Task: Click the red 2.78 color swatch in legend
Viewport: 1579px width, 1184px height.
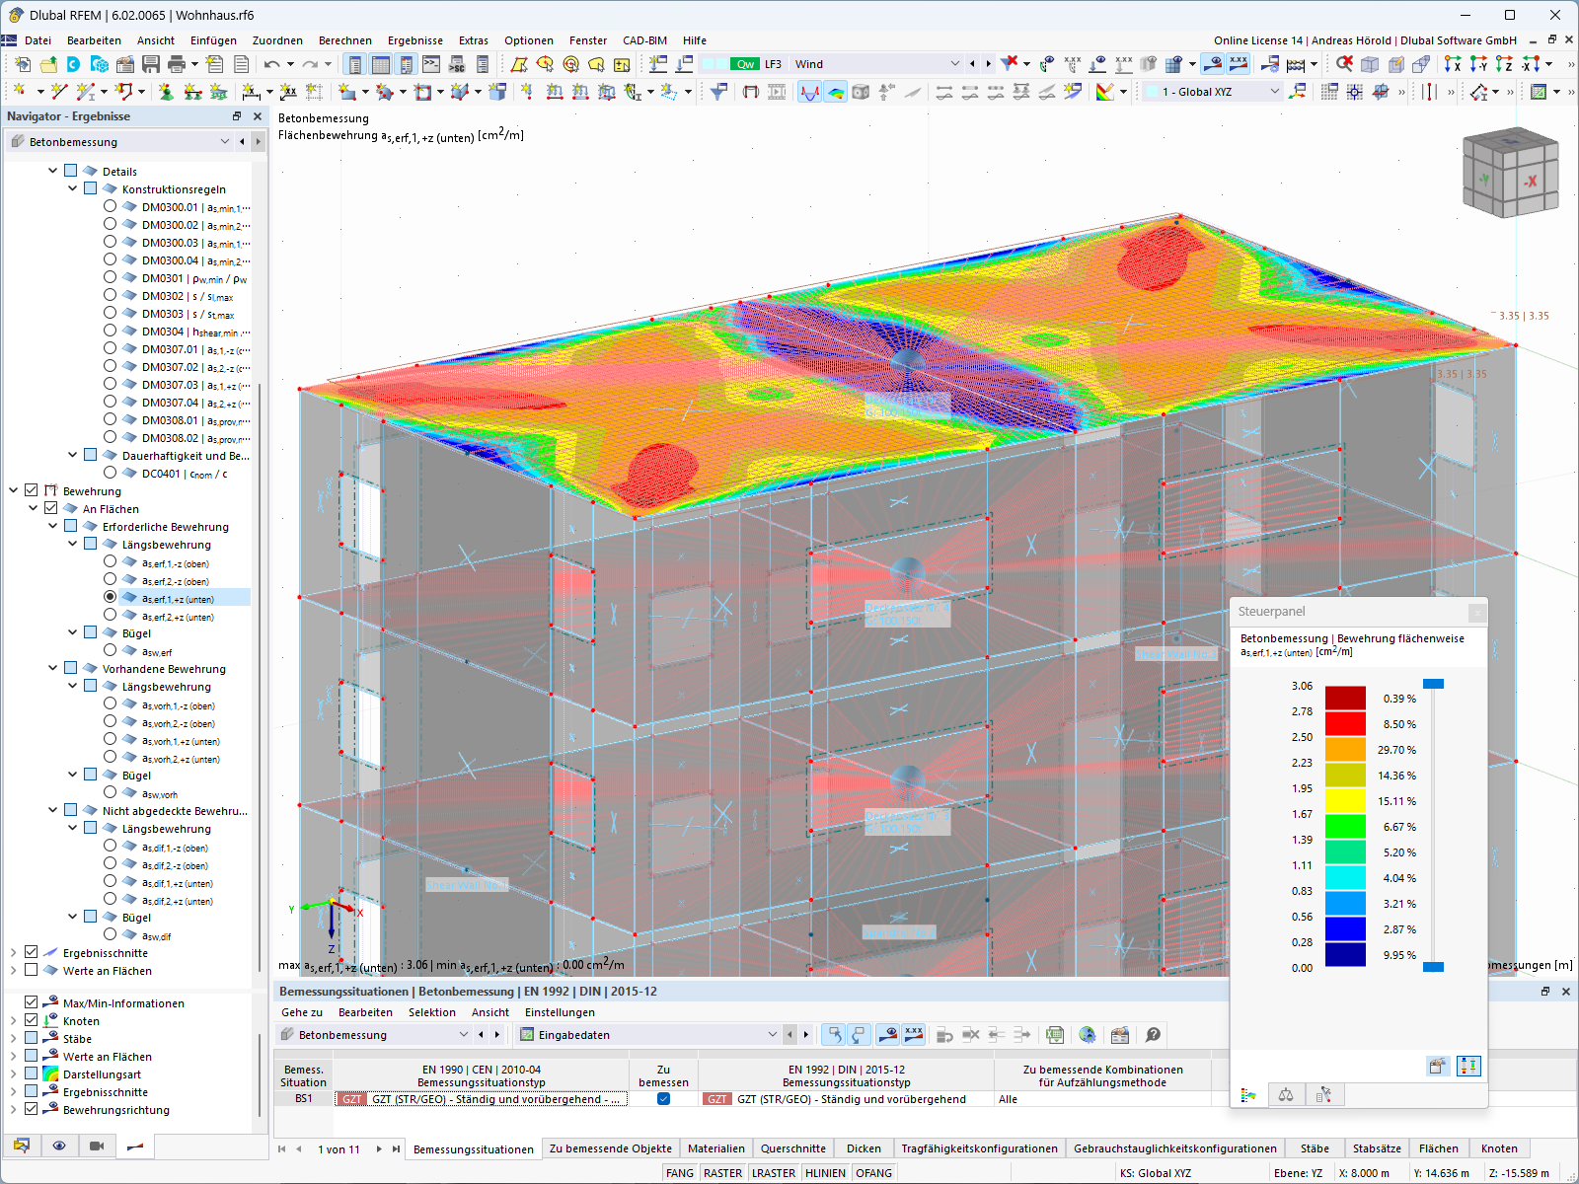Action: click(1345, 723)
